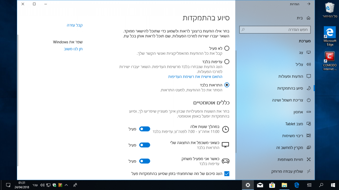Open the Home (בית) settings icon
Viewport: 339px width, 190px height.
[x=309, y=18]
